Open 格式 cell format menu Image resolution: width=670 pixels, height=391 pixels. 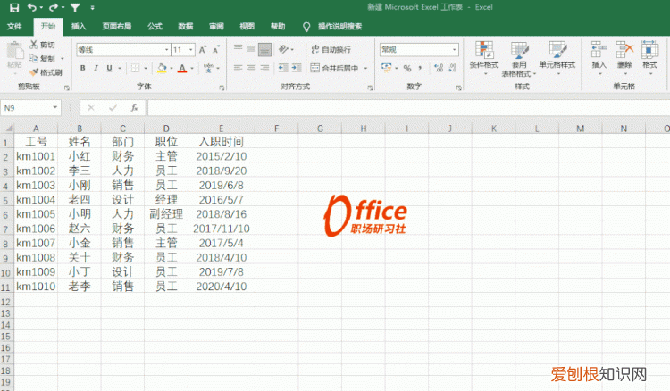point(650,59)
